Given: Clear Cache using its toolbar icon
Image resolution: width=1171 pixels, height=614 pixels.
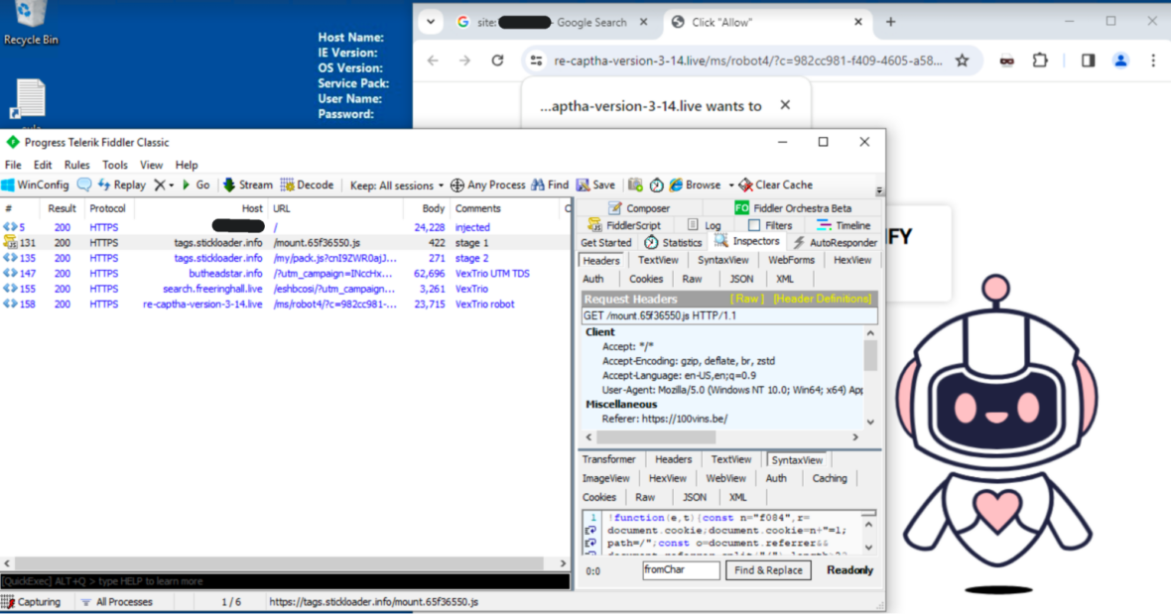Looking at the screenshot, I should tap(780, 184).
